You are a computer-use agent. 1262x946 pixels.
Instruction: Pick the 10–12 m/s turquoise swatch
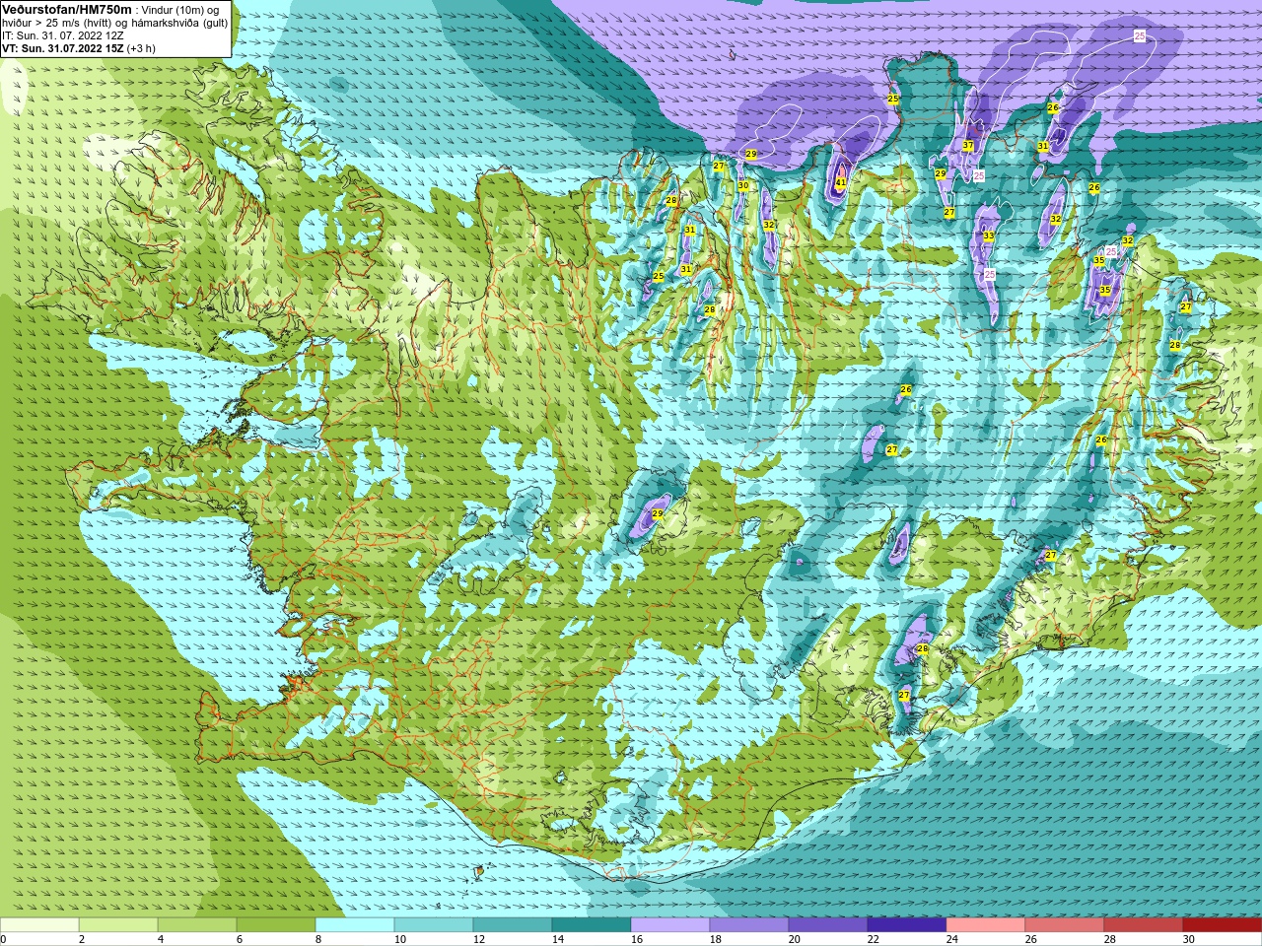pos(434,925)
